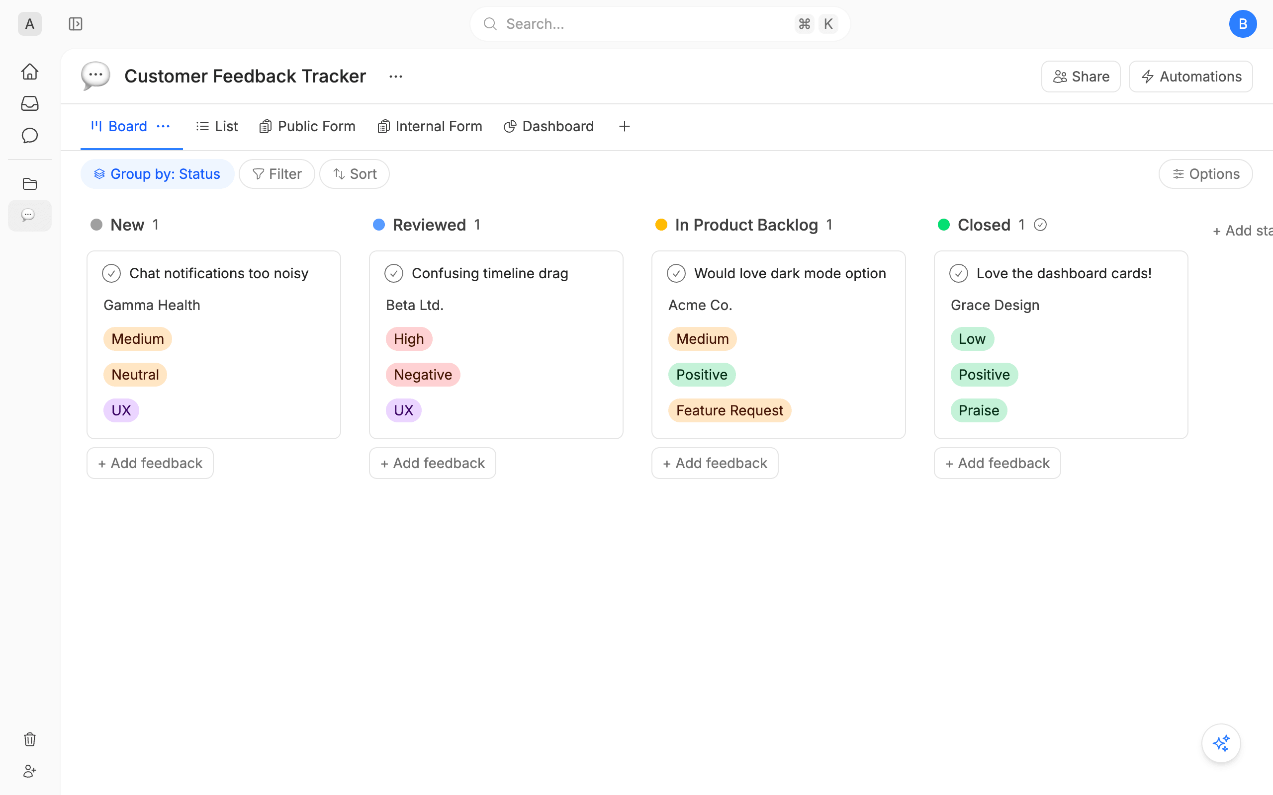Switch to the Internal Form tab

click(430, 126)
